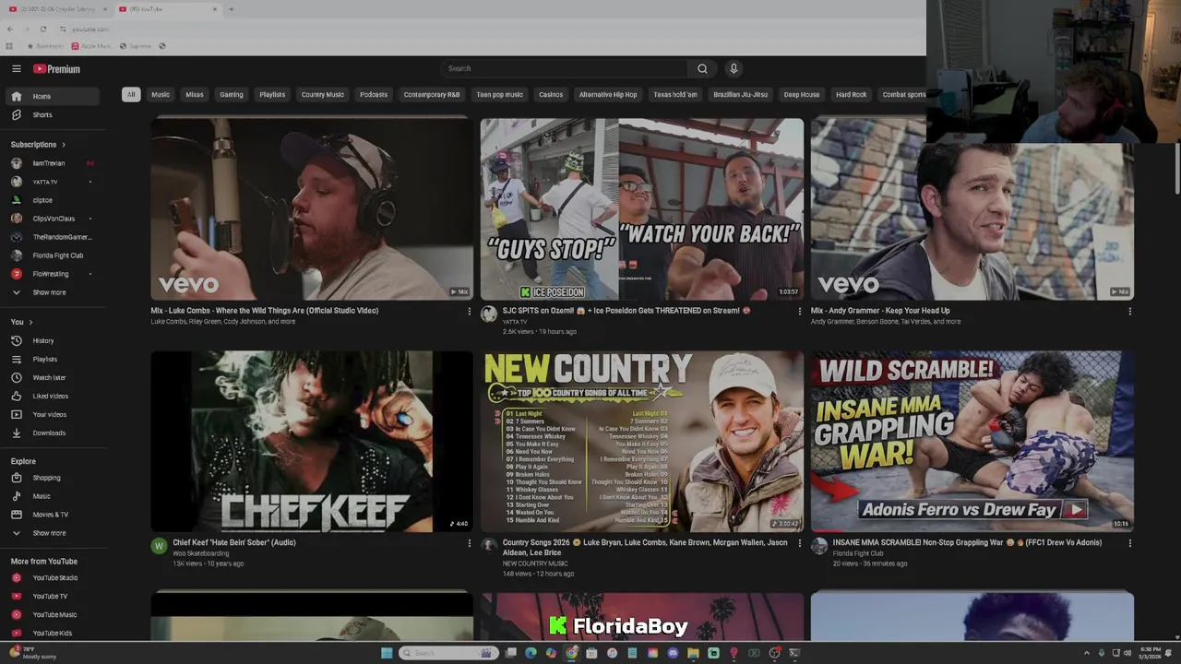
Task: Open a new browser tab
Action: click(x=231, y=9)
